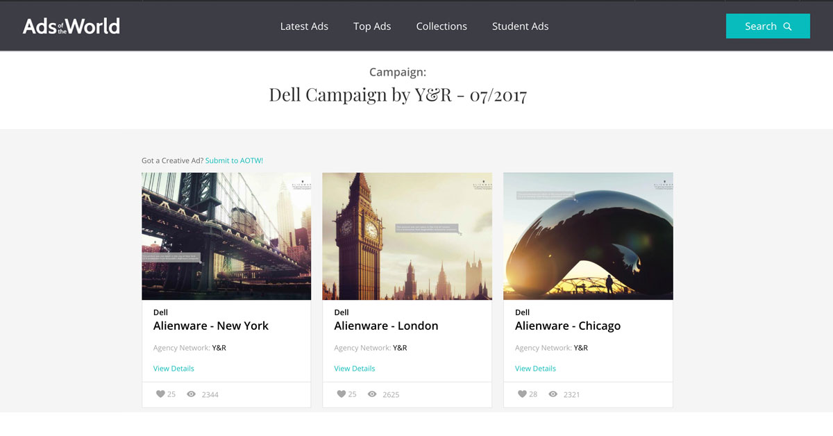
Task: Like the Alienware New York ad heart
Action: coord(160,394)
